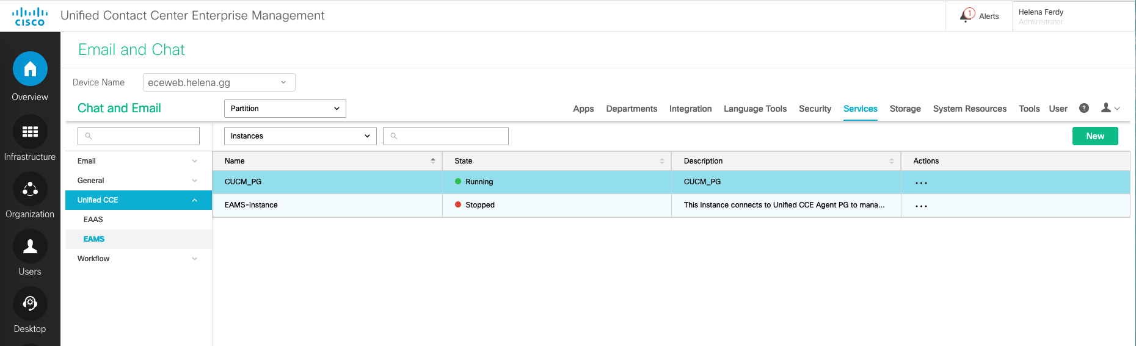Switch to the Security tab
The image size is (1136, 346).
[815, 109]
